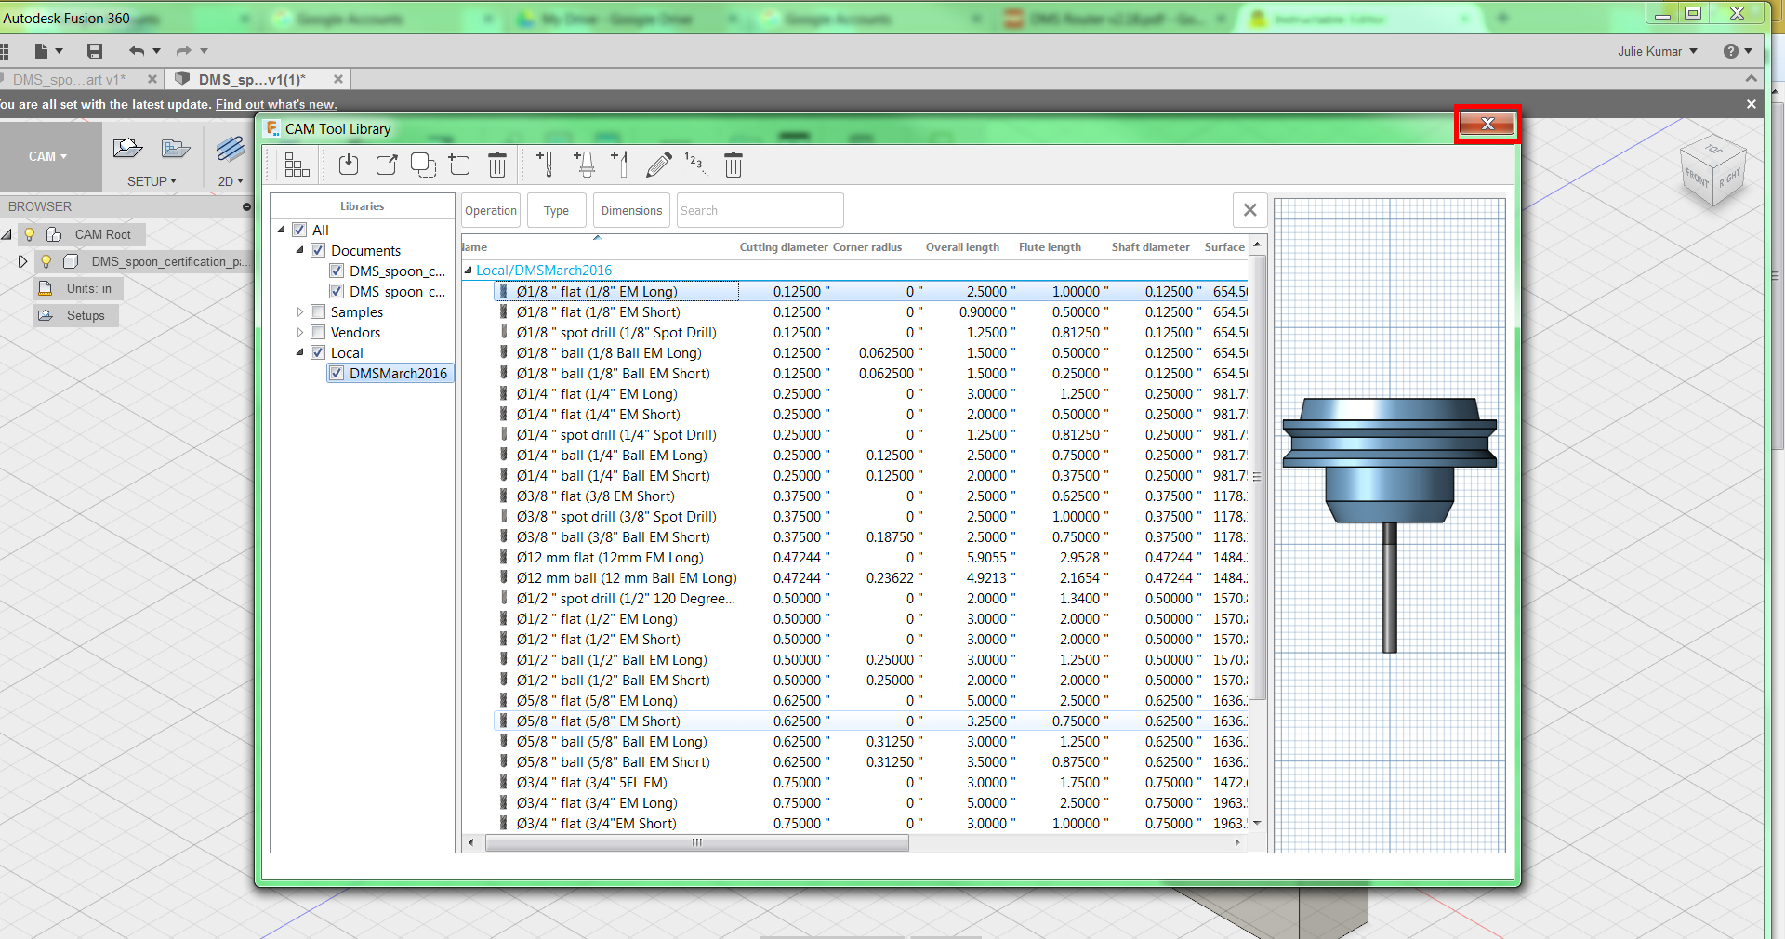Follow 'Find out what's new' link

[x=276, y=104]
